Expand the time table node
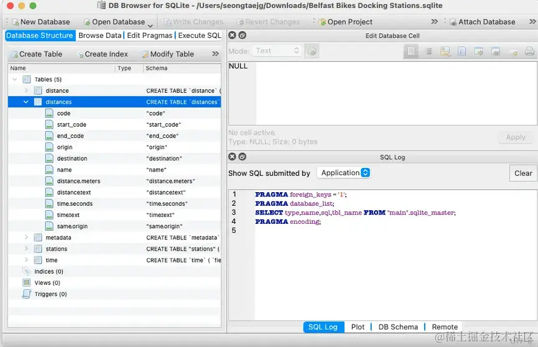 click(26, 260)
